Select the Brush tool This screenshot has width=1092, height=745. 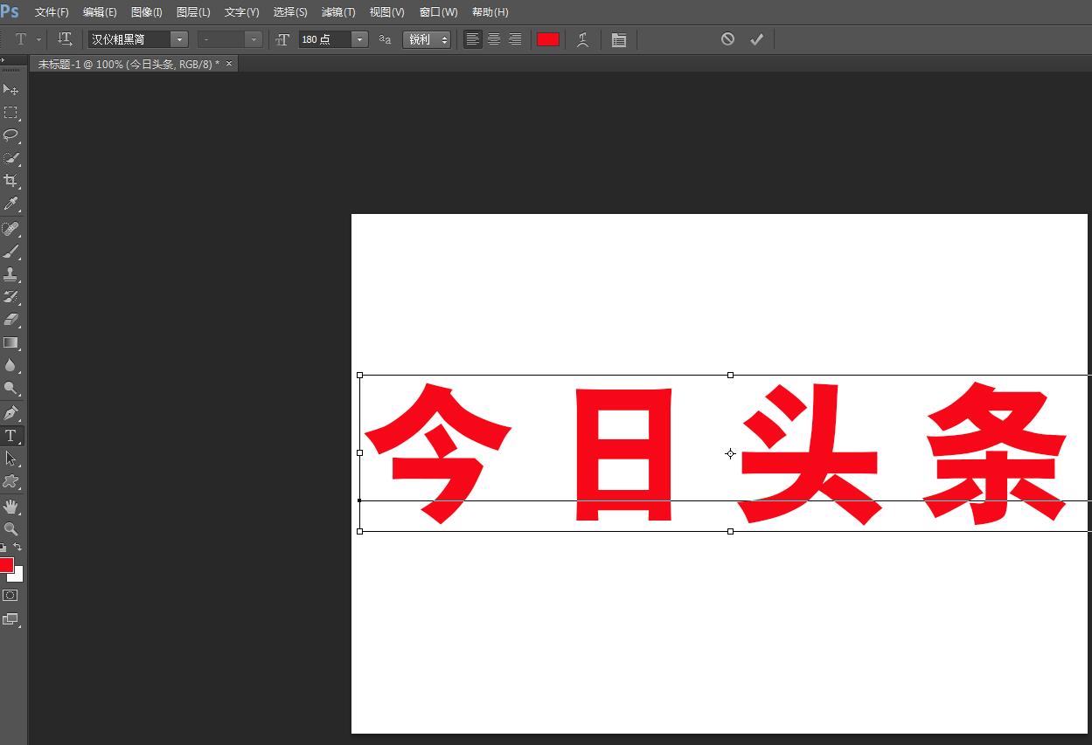click(x=10, y=252)
